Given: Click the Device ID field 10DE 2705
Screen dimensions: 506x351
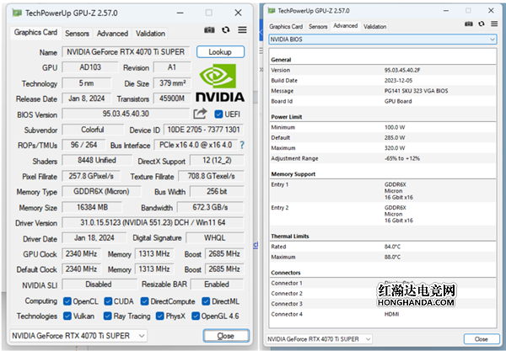Looking at the screenshot, I should click(x=203, y=130).
